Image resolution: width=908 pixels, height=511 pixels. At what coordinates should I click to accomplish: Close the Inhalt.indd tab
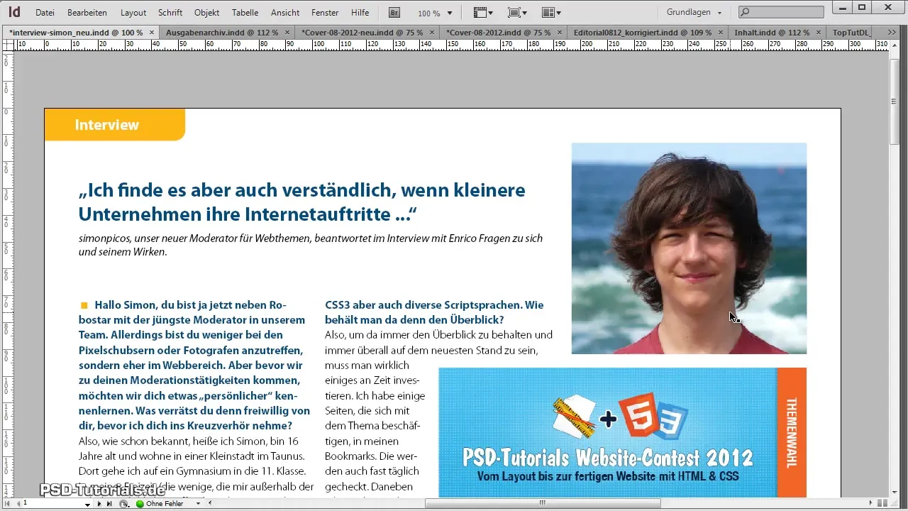coord(819,33)
